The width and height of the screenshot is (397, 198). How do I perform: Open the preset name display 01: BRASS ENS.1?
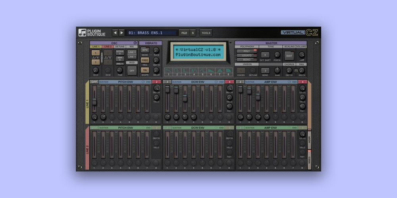[x=152, y=33]
